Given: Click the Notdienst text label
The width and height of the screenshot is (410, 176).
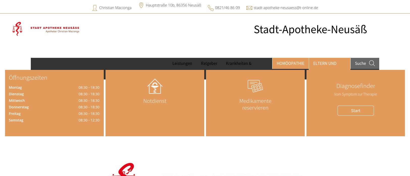Looking at the screenshot, I should click(155, 101).
